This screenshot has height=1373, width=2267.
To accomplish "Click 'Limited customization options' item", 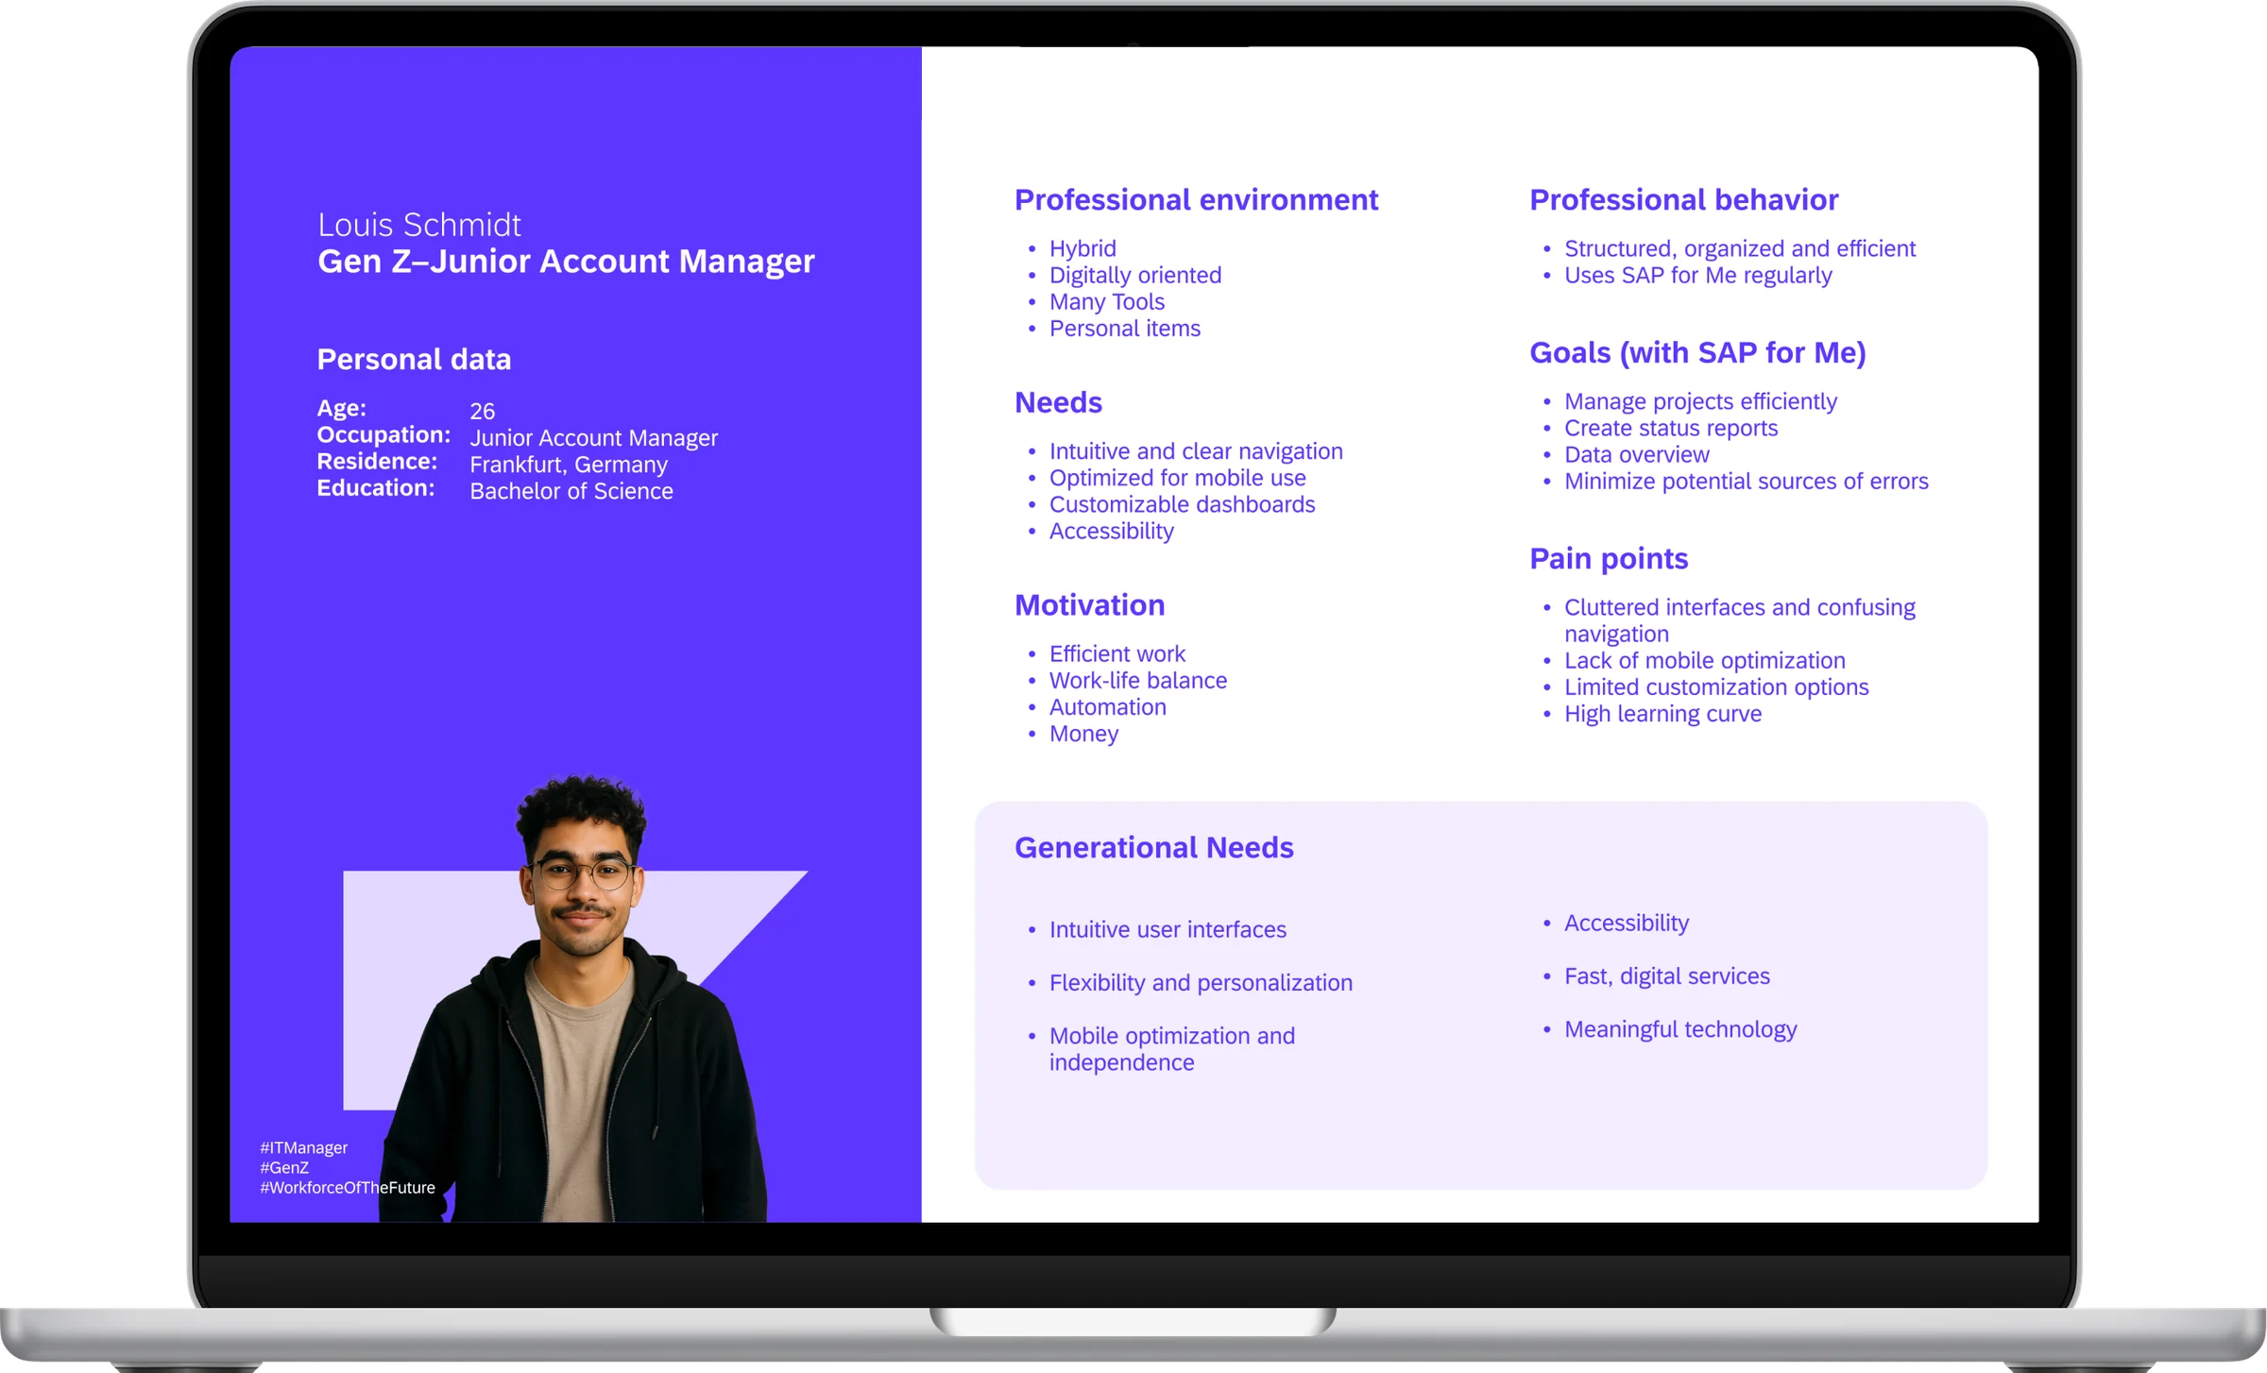I will click(x=1716, y=686).
